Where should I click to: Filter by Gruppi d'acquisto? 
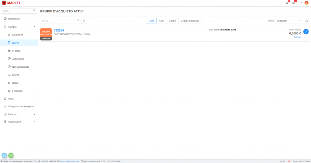190,21
